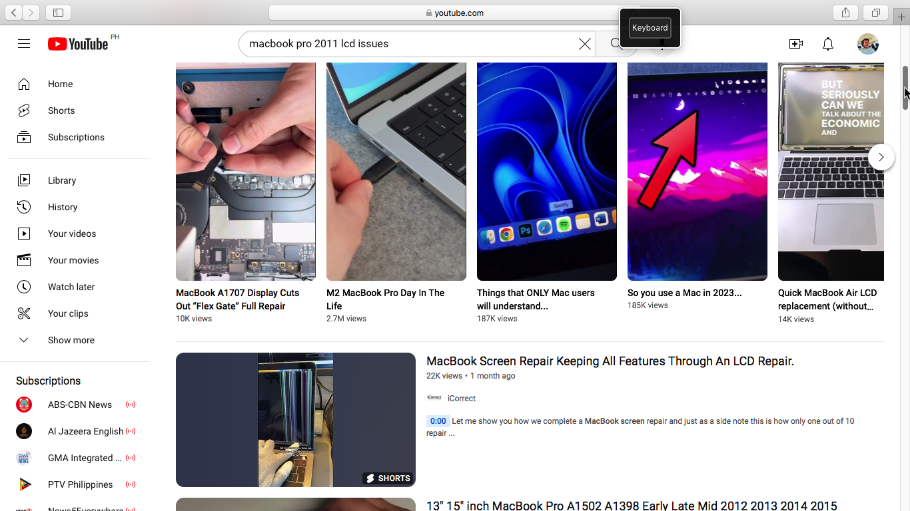
Task: Open the M2 MacBook Pro Day Short thumbnail
Action: coord(396,172)
